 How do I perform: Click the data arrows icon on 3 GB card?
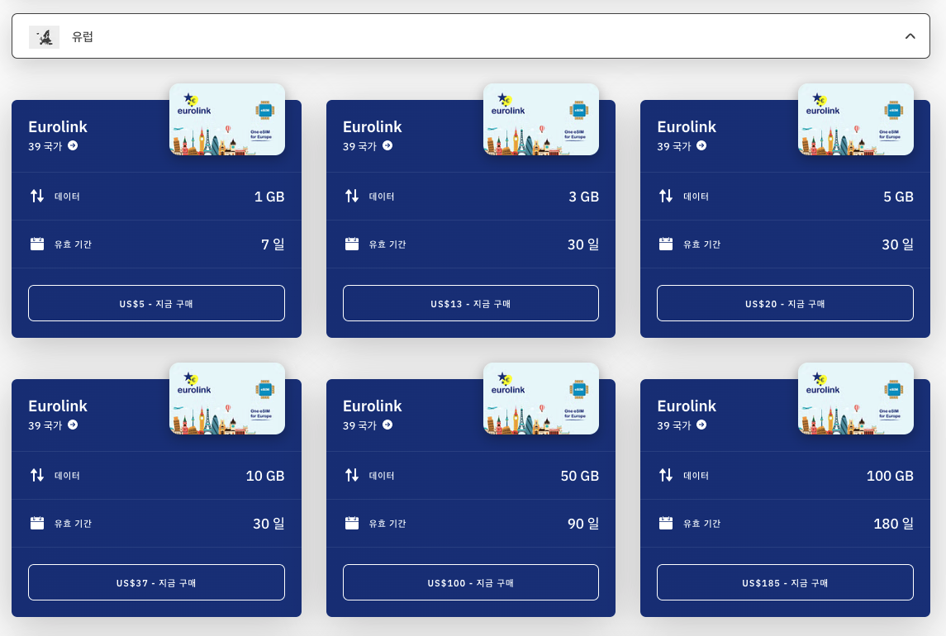tap(352, 196)
